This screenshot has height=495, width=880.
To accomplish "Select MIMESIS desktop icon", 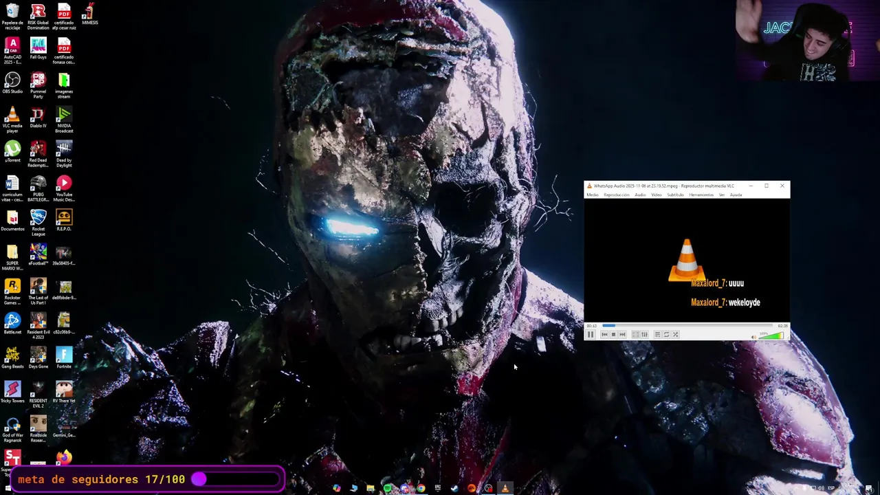I will 89,14.
